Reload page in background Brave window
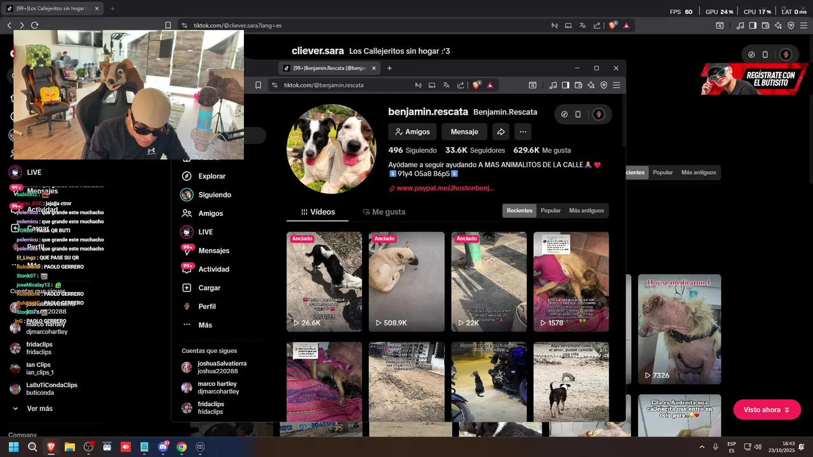The image size is (813, 457). tap(34, 25)
